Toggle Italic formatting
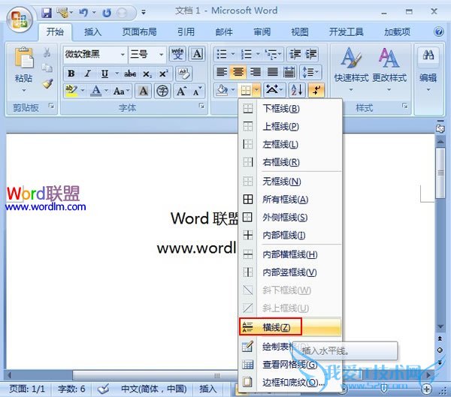 (x=88, y=73)
